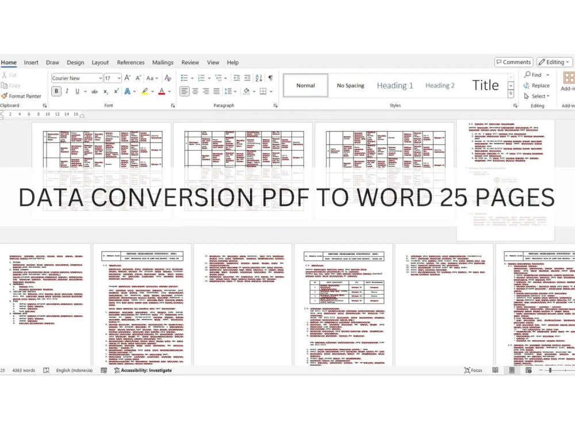This screenshot has height=431, width=575.
Task: Open the Mailings tab
Action: pos(163,62)
